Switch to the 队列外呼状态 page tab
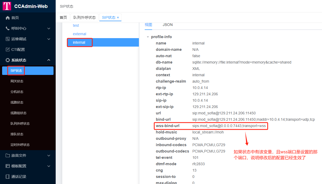 point(85,17)
